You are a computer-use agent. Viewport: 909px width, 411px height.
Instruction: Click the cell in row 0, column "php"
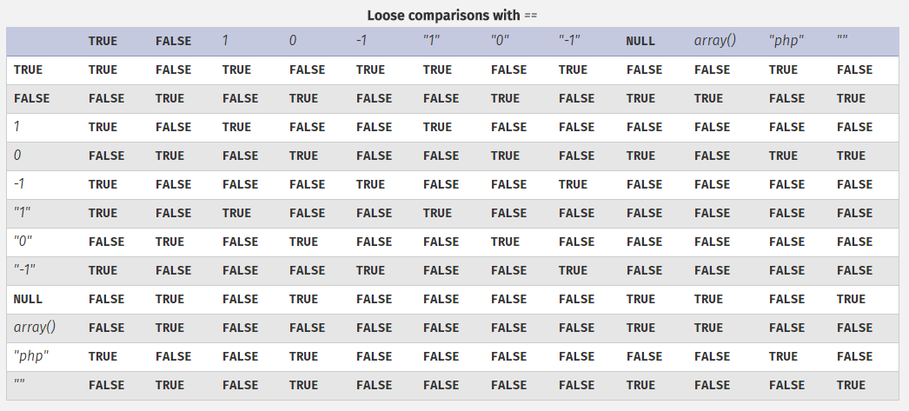tap(783, 156)
